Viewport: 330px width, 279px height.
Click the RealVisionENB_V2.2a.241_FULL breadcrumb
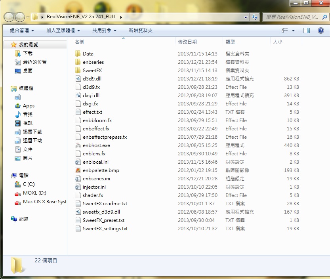coord(82,17)
